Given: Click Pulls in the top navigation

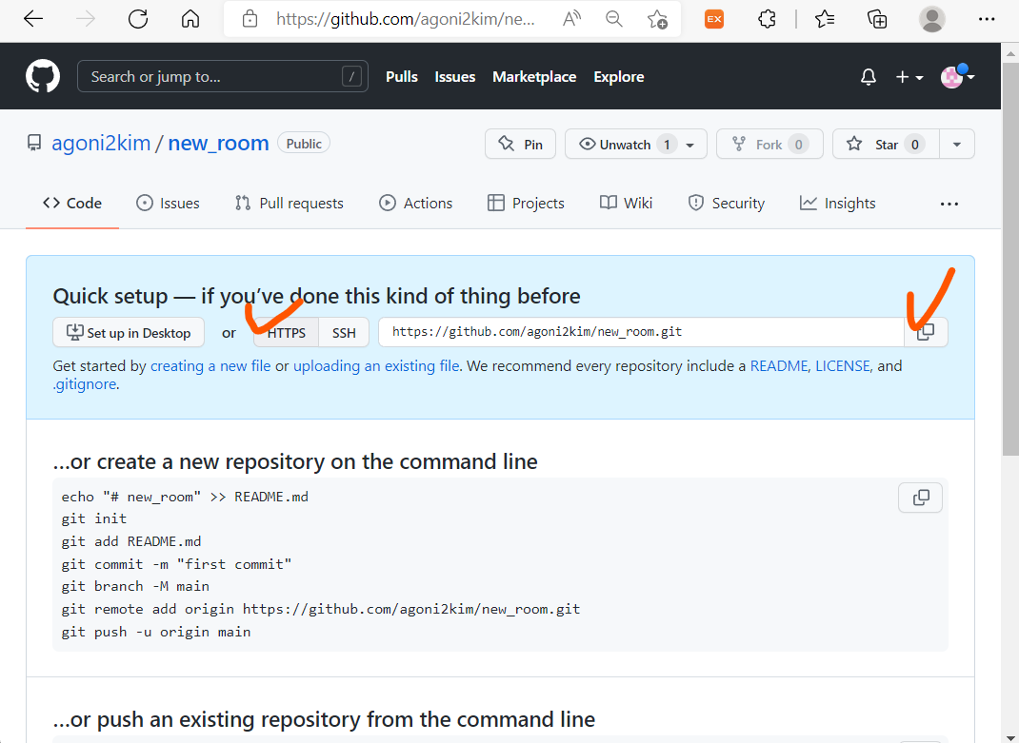Looking at the screenshot, I should point(402,77).
